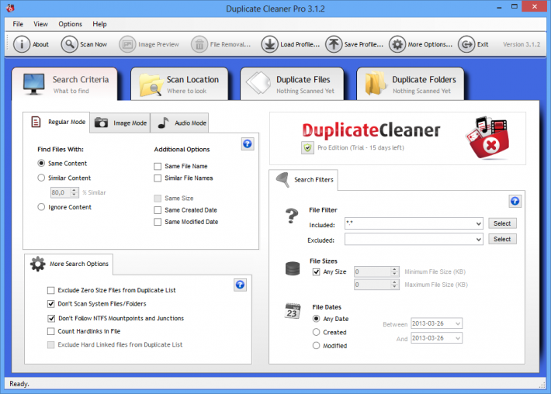
Task: Uncheck Don't Scan System Files/Folders
Action: click(51, 304)
